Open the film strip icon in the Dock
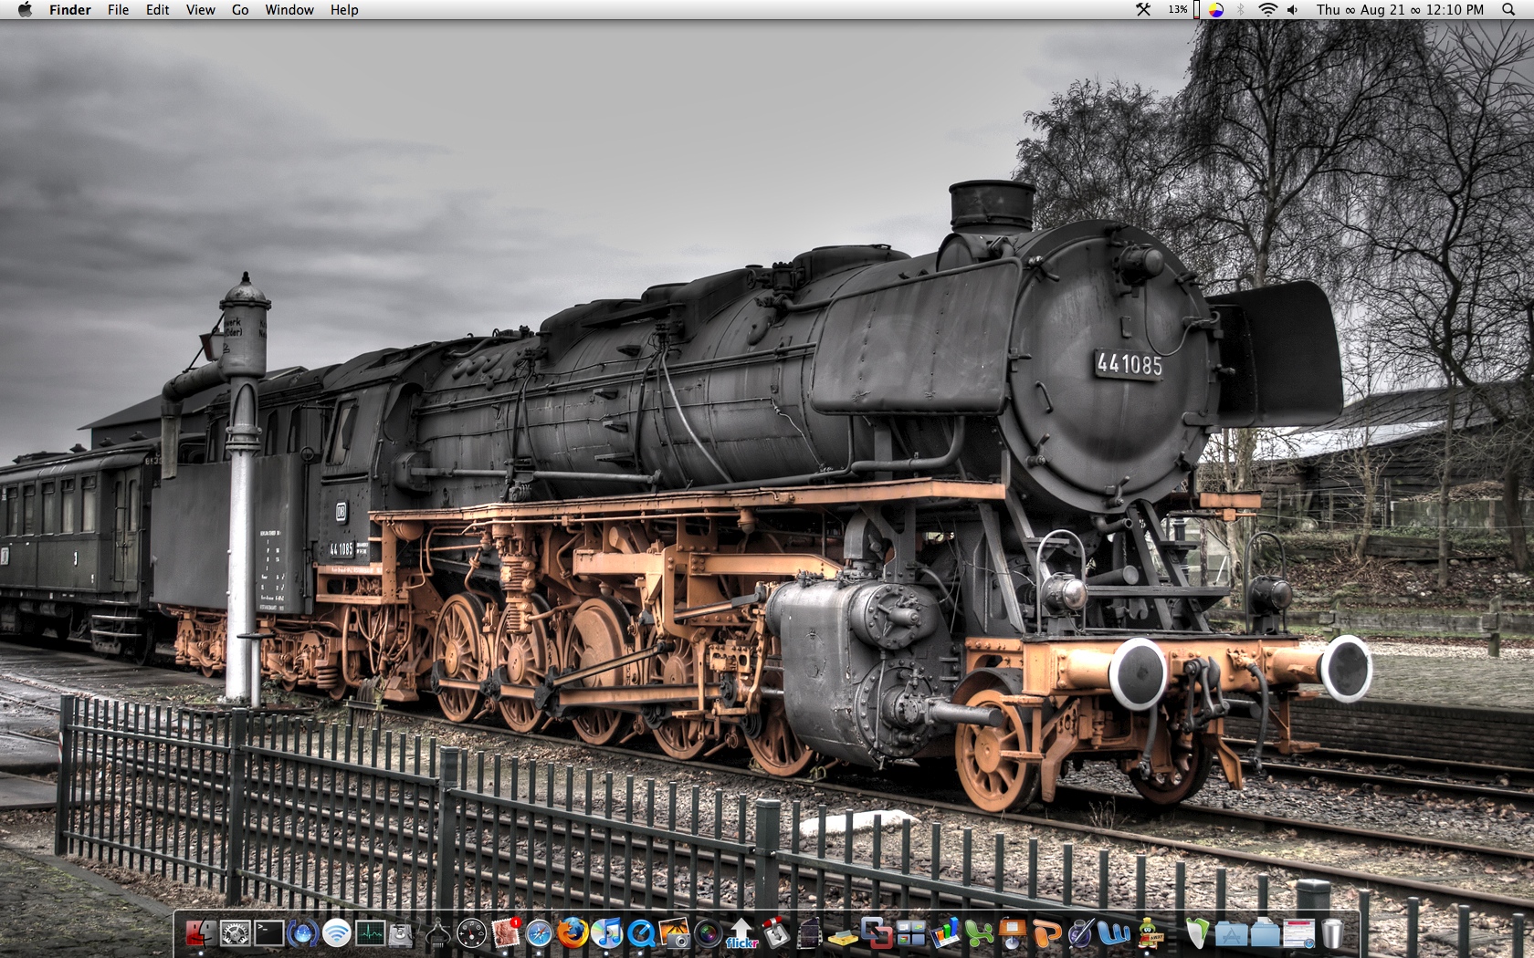 click(x=809, y=933)
